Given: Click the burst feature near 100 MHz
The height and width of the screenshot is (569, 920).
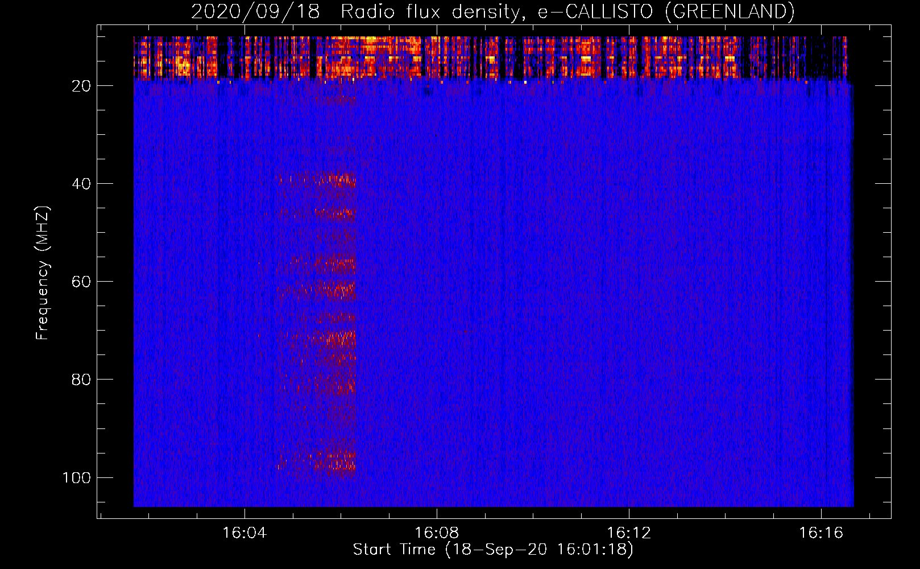Looking at the screenshot, I should (x=317, y=462).
